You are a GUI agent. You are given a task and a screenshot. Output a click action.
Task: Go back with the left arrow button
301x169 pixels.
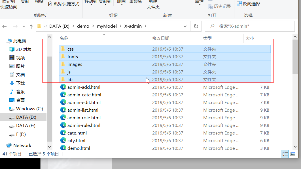(5, 26)
